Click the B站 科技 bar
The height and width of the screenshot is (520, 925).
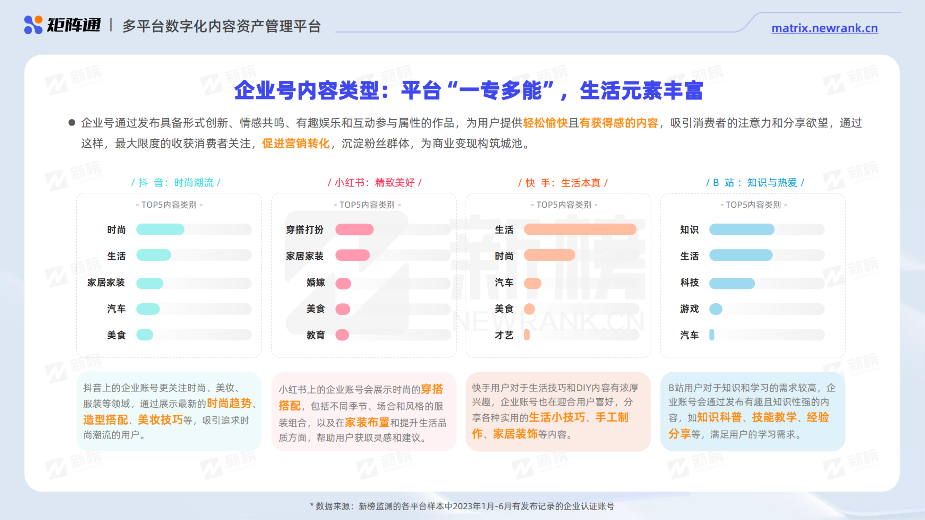click(732, 283)
